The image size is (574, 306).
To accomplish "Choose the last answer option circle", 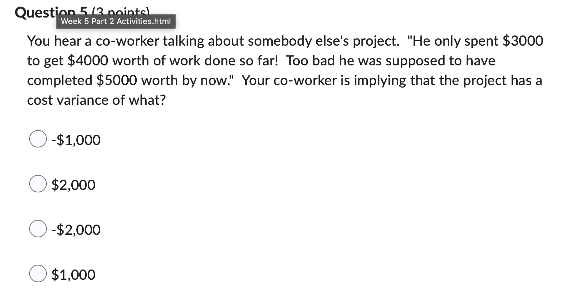I will tap(37, 274).
